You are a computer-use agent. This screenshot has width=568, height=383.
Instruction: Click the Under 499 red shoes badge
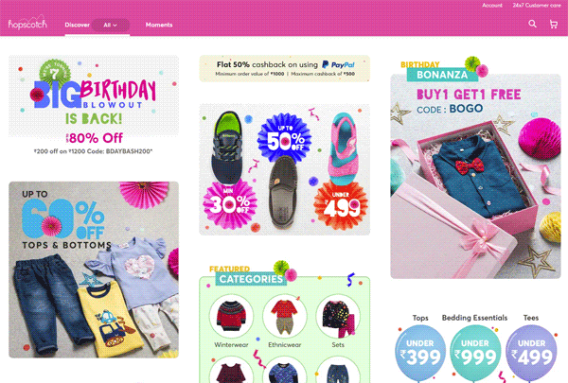341,205
